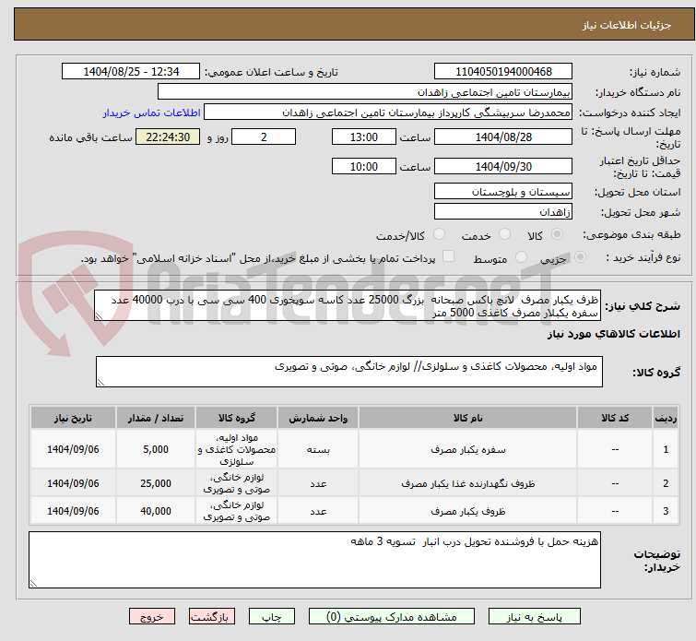The image size is (696, 641).
Task: Click the بازگشت back button
Action: click(x=213, y=617)
